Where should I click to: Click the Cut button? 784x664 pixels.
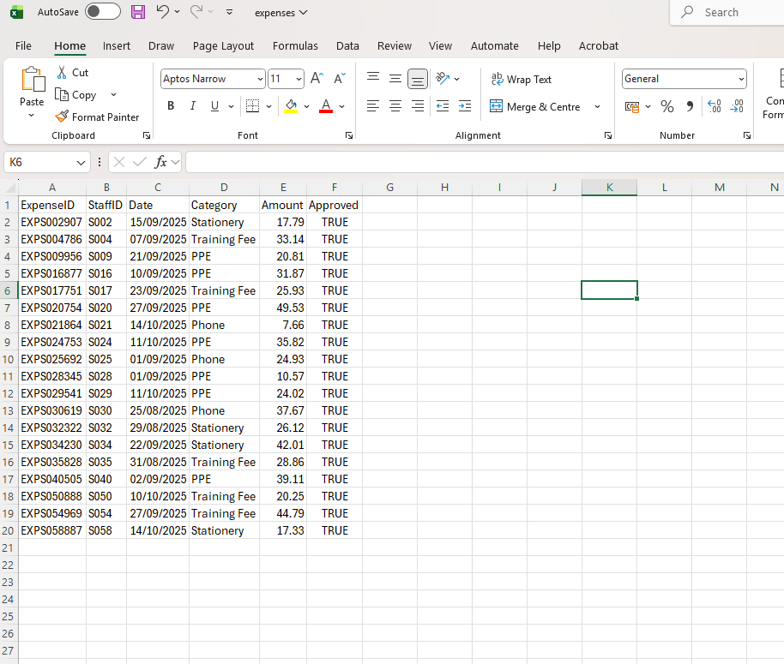click(72, 72)
